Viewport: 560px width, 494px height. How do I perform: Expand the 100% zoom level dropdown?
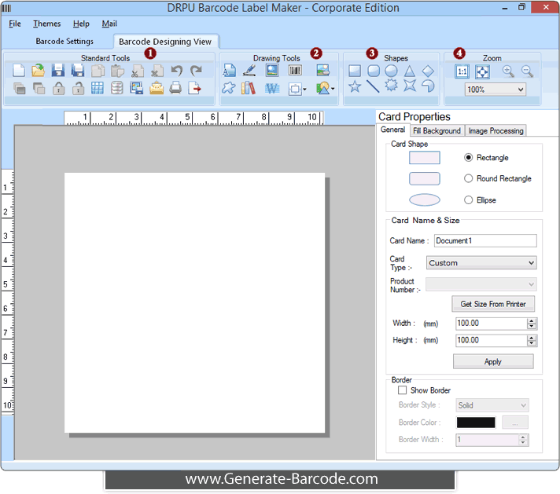496,90
